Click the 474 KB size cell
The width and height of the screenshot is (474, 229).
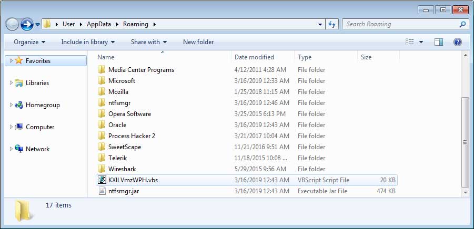(x=386, y=191)
